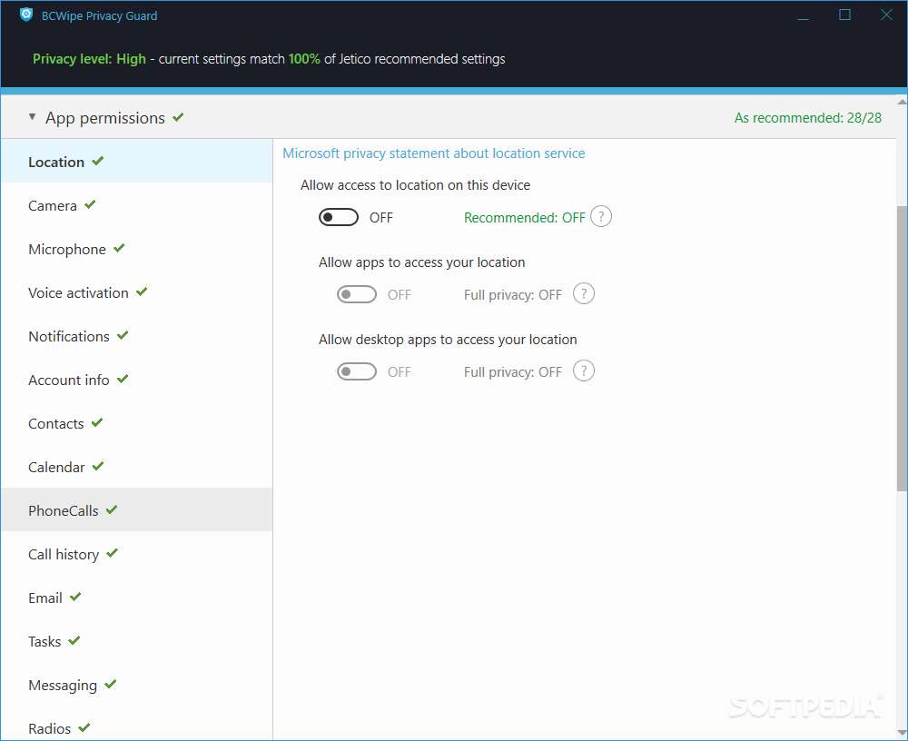Image resolution: width=908 pixels, height=741 pixels.
Task: Open the Call history category
Action: tap(137, 555)
